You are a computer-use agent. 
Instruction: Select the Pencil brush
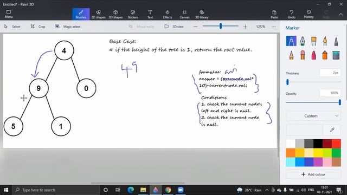point(291,55)
